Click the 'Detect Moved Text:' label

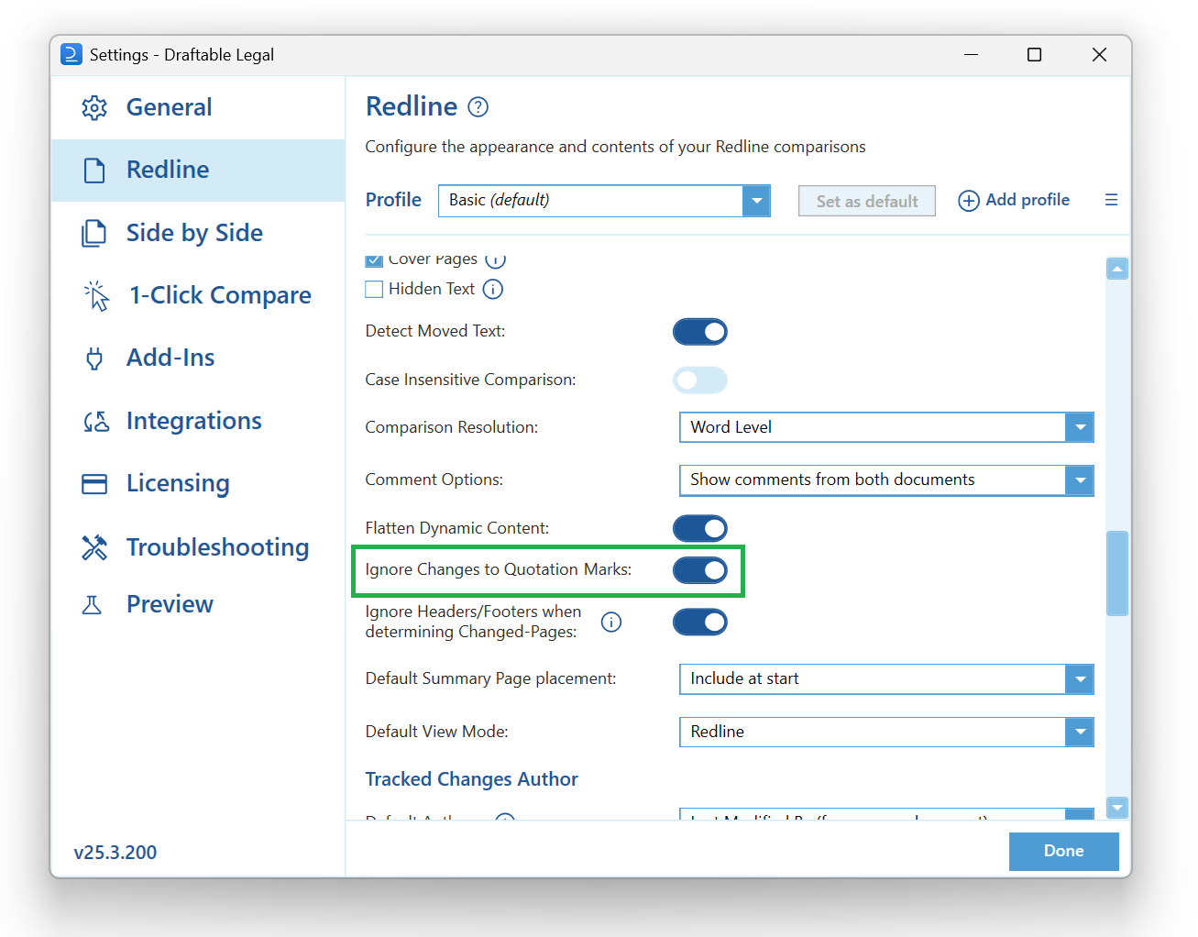point(434,331)
